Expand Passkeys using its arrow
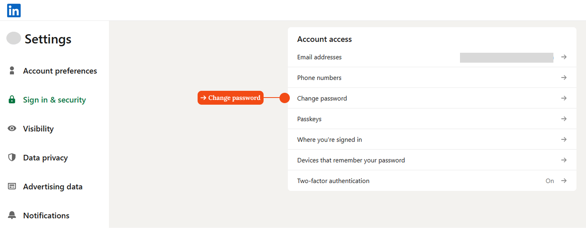586x228 pixels. (x=564, y=119)
